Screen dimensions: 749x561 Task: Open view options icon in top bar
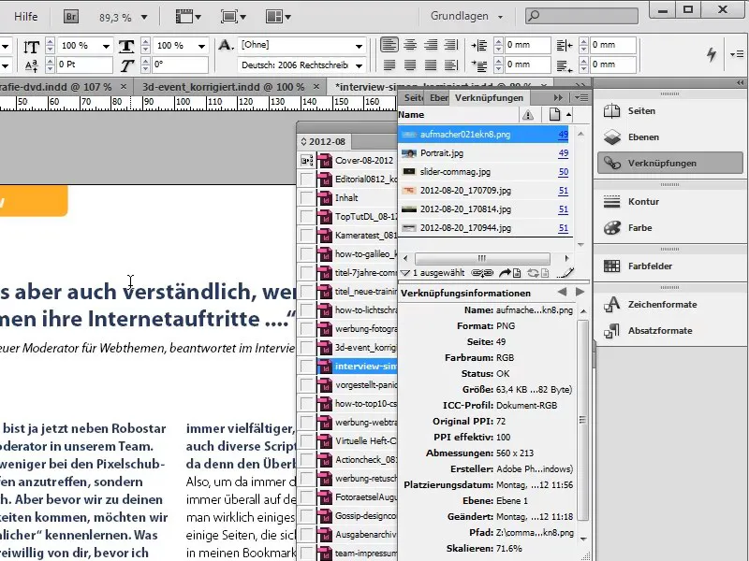(x=188, y=17)
